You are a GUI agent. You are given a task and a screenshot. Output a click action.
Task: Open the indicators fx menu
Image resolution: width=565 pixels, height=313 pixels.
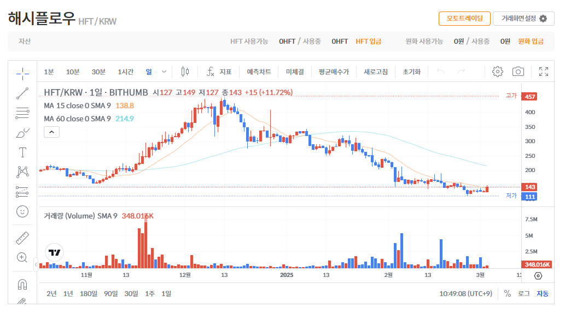point(219,72)
